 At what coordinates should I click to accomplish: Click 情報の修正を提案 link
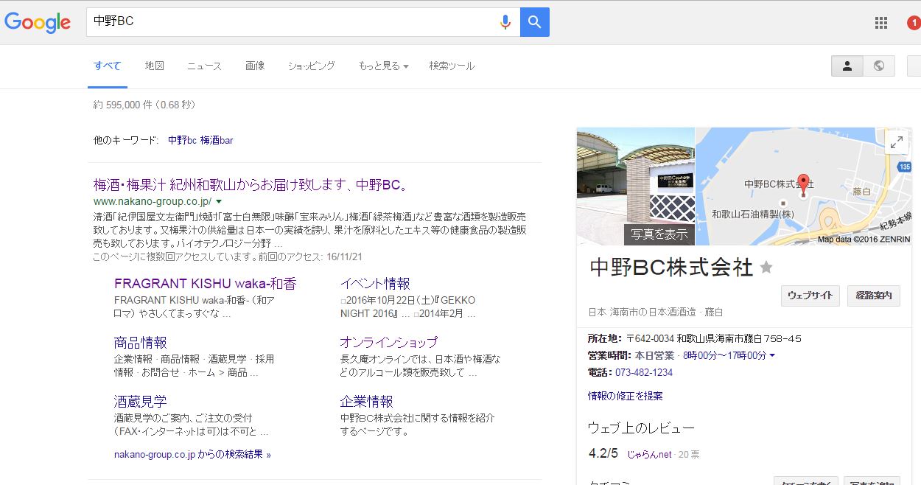626,396
